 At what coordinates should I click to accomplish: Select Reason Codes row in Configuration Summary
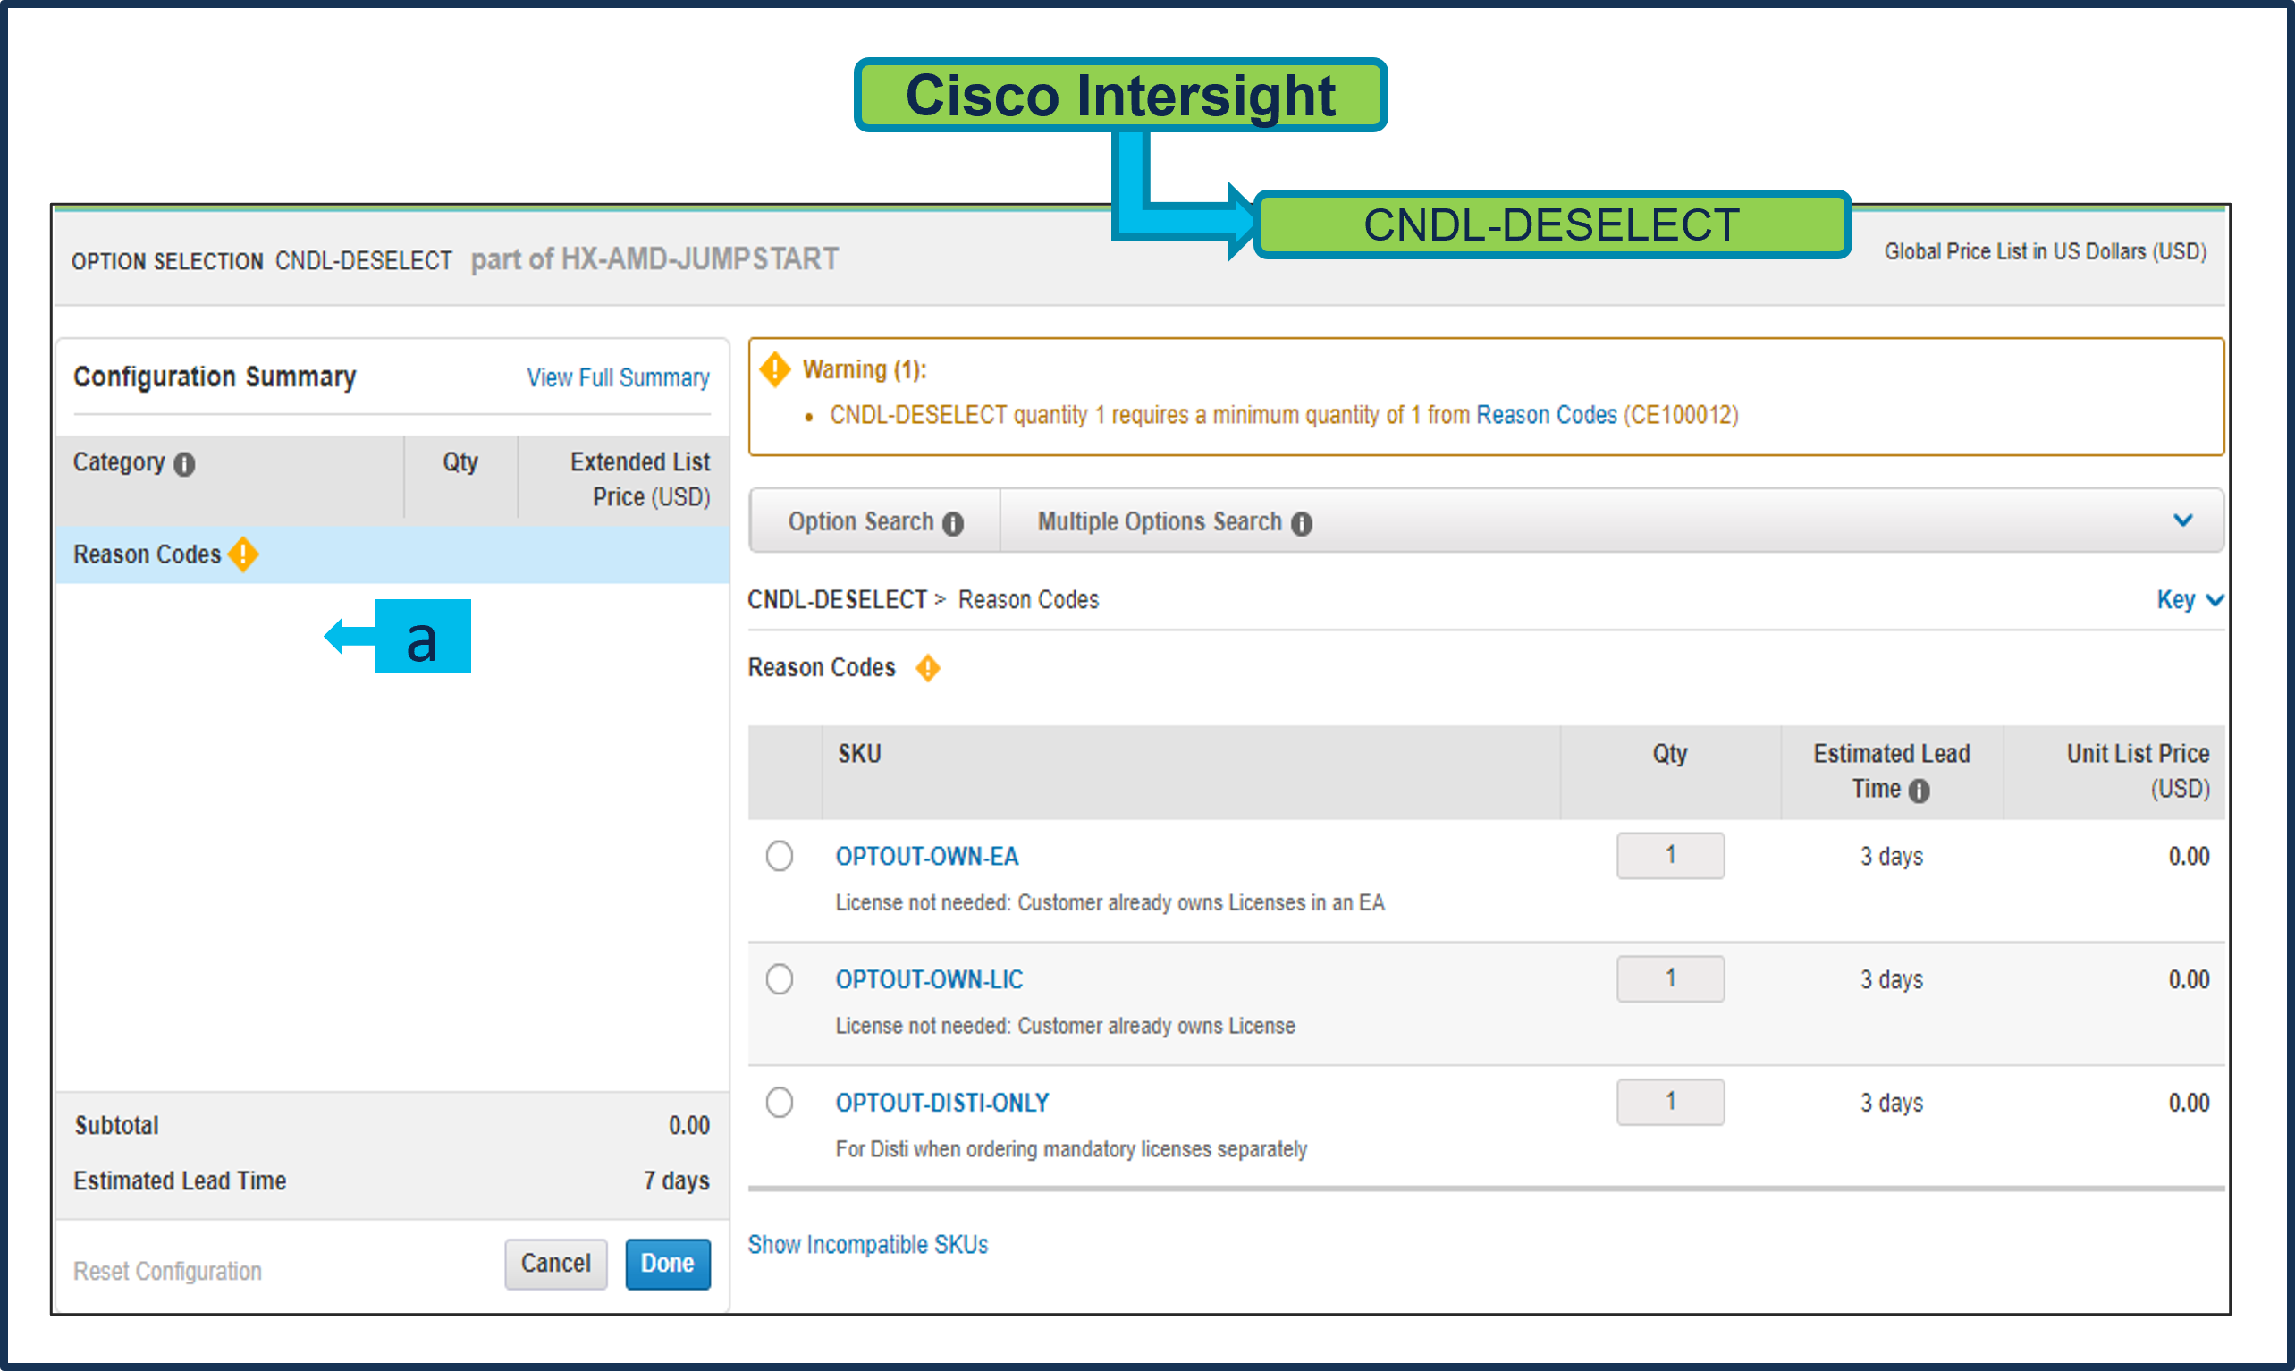[x=148, y=554]
